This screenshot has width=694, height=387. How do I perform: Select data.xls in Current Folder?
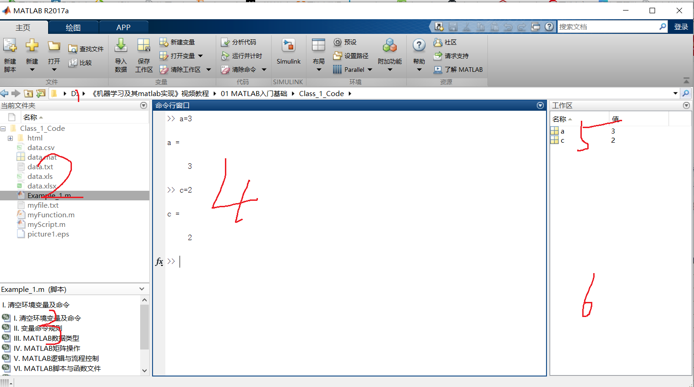(40, 176)
